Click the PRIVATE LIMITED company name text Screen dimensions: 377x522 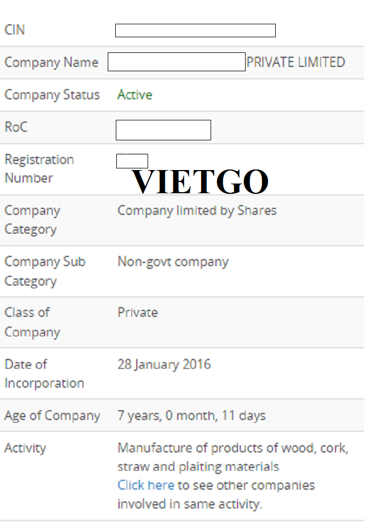coord(296,62)
